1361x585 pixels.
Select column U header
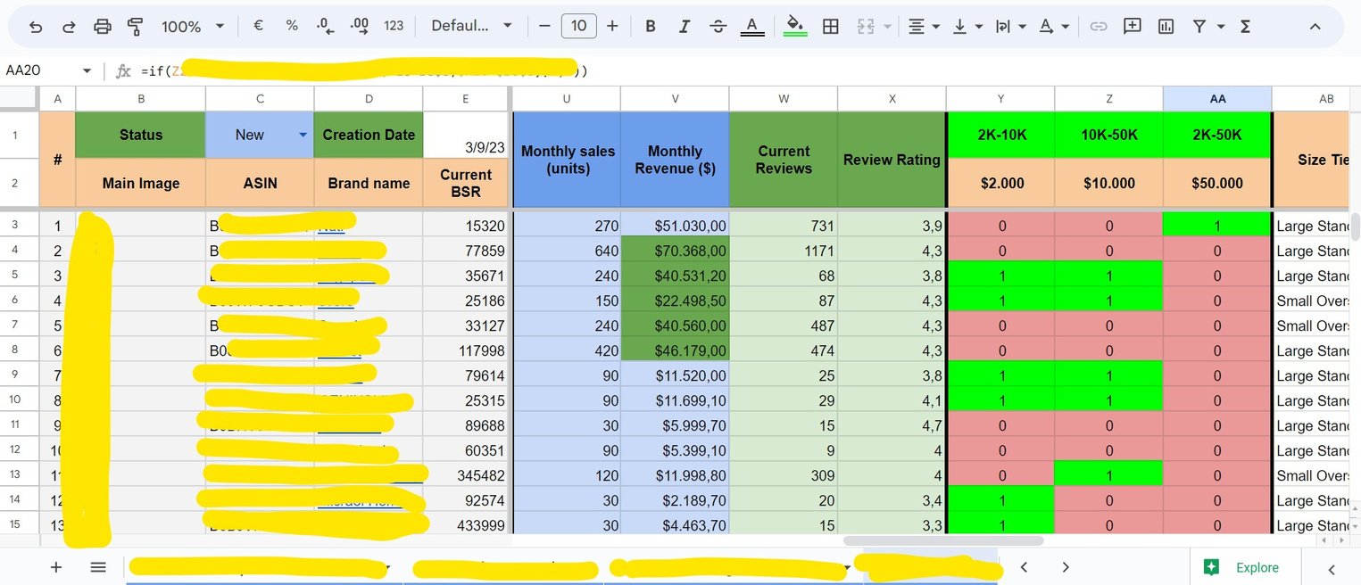click(x=567, y=99)
